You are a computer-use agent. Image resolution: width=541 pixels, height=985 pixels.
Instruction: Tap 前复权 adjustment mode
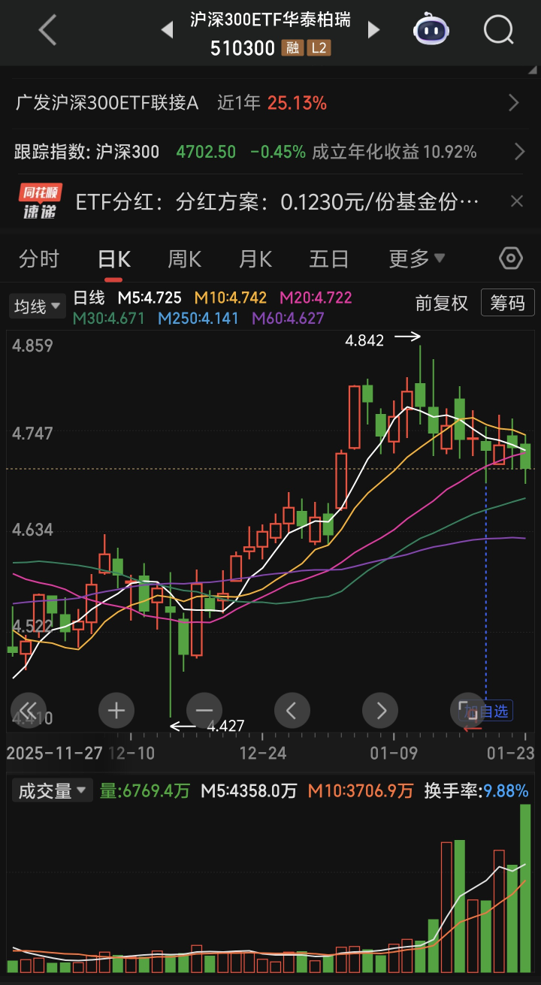(x=442, y=304)
